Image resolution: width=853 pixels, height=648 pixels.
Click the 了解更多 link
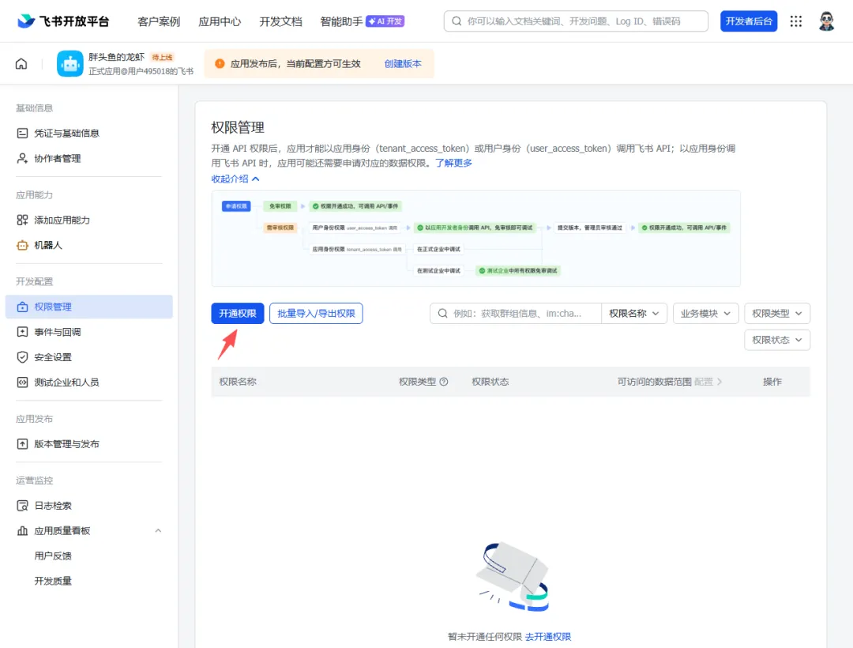coord(453,163)
